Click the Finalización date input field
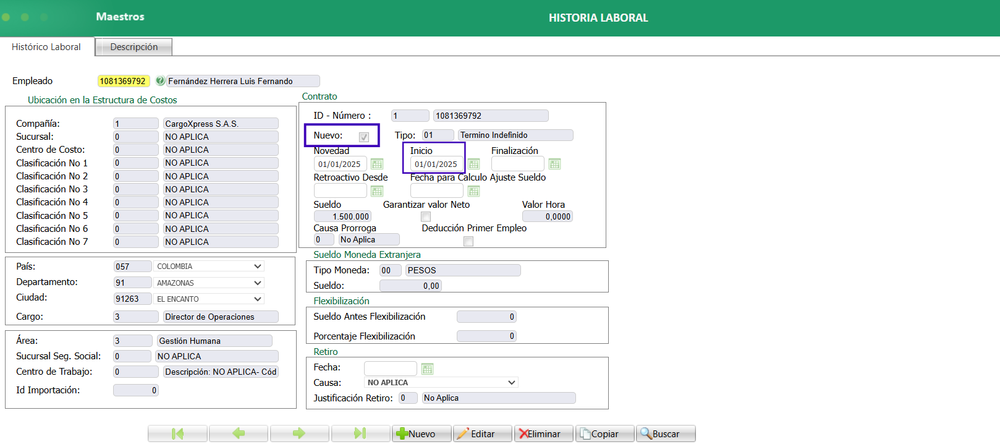The width and height of the screenshot is (1000, 444). point(518,164)
